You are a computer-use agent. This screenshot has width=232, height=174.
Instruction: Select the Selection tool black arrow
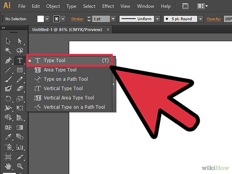click(8, 41)
